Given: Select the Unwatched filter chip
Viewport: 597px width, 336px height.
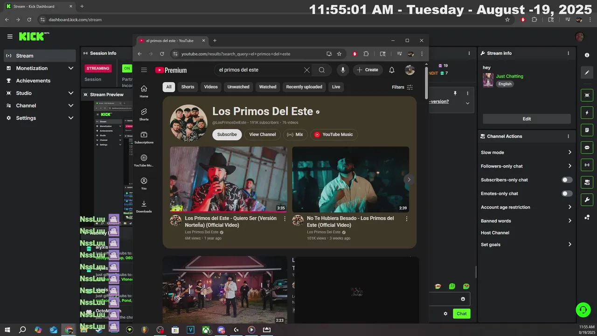Looking at the screenshot, I should tap(238, 87).
